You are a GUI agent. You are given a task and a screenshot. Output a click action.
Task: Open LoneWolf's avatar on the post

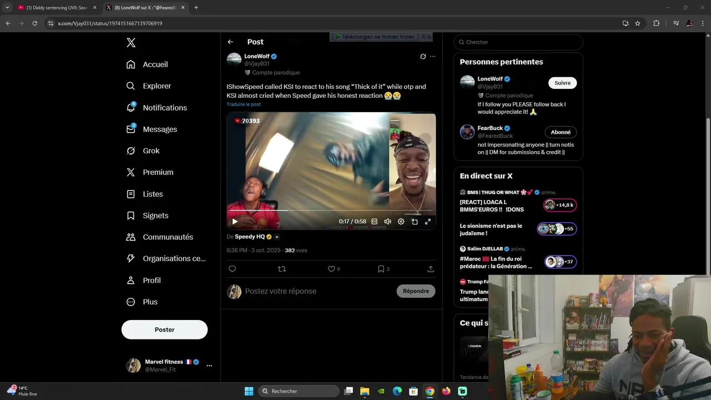click(x=234, y=60)
